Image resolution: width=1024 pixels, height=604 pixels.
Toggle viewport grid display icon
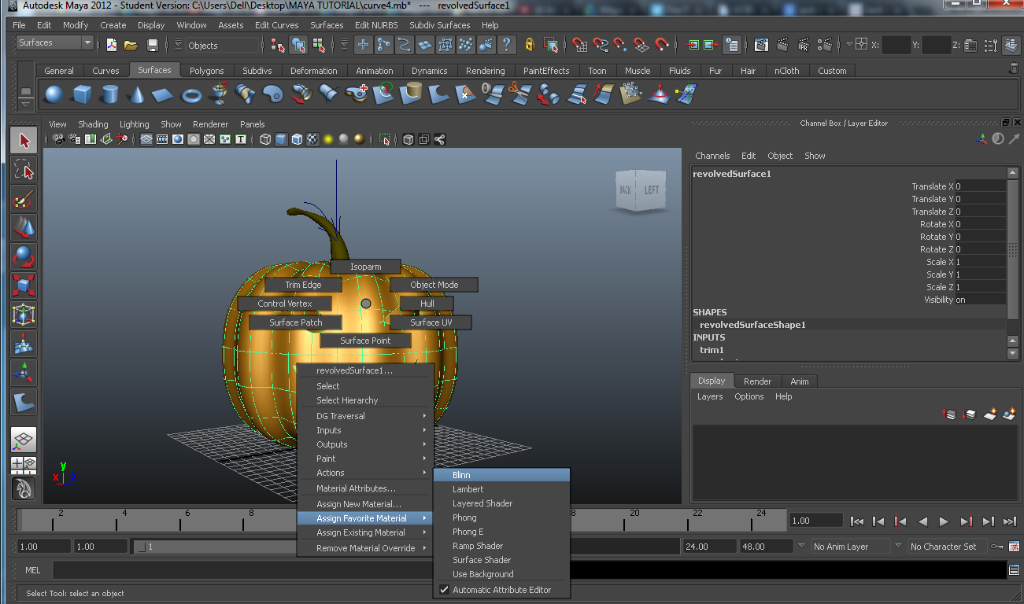click(x=146, y=139)
